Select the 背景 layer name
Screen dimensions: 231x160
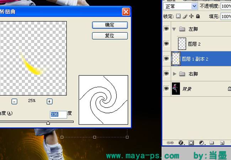[x=187, y=89]
